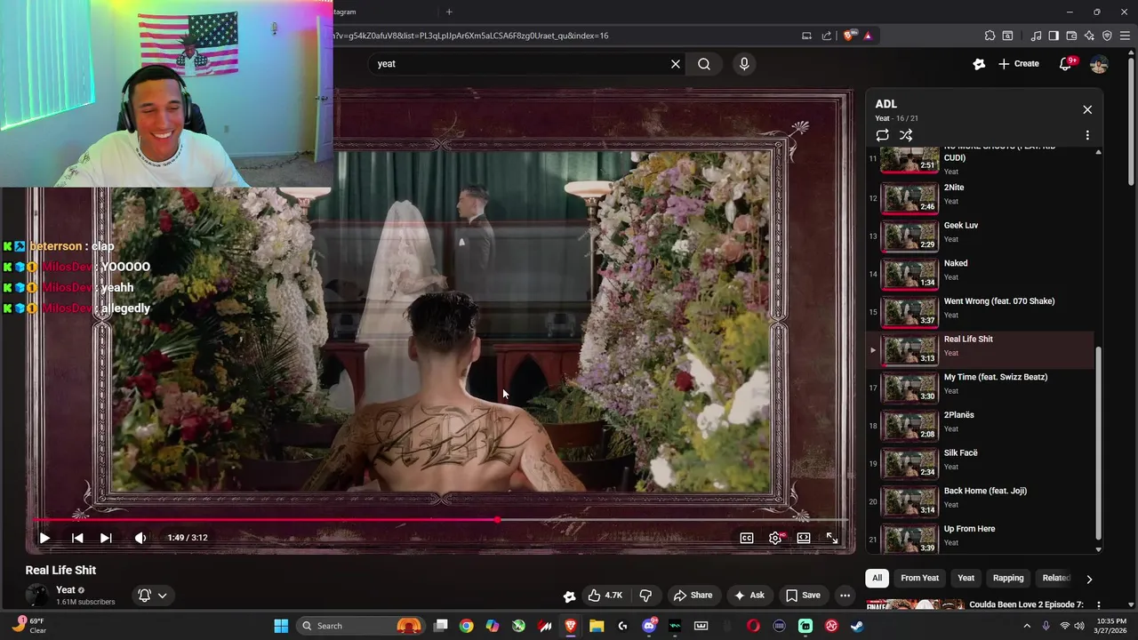Toggle closed captions on the player

pyautogui.click(x=747, y=538)
